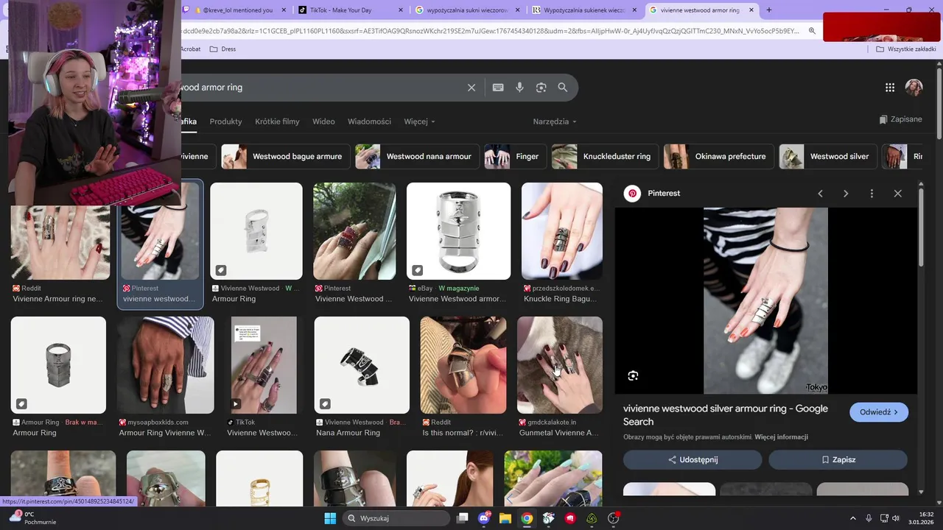Open TikTok Vivienne Westwood video thumbnail

(x=264, y=365)
